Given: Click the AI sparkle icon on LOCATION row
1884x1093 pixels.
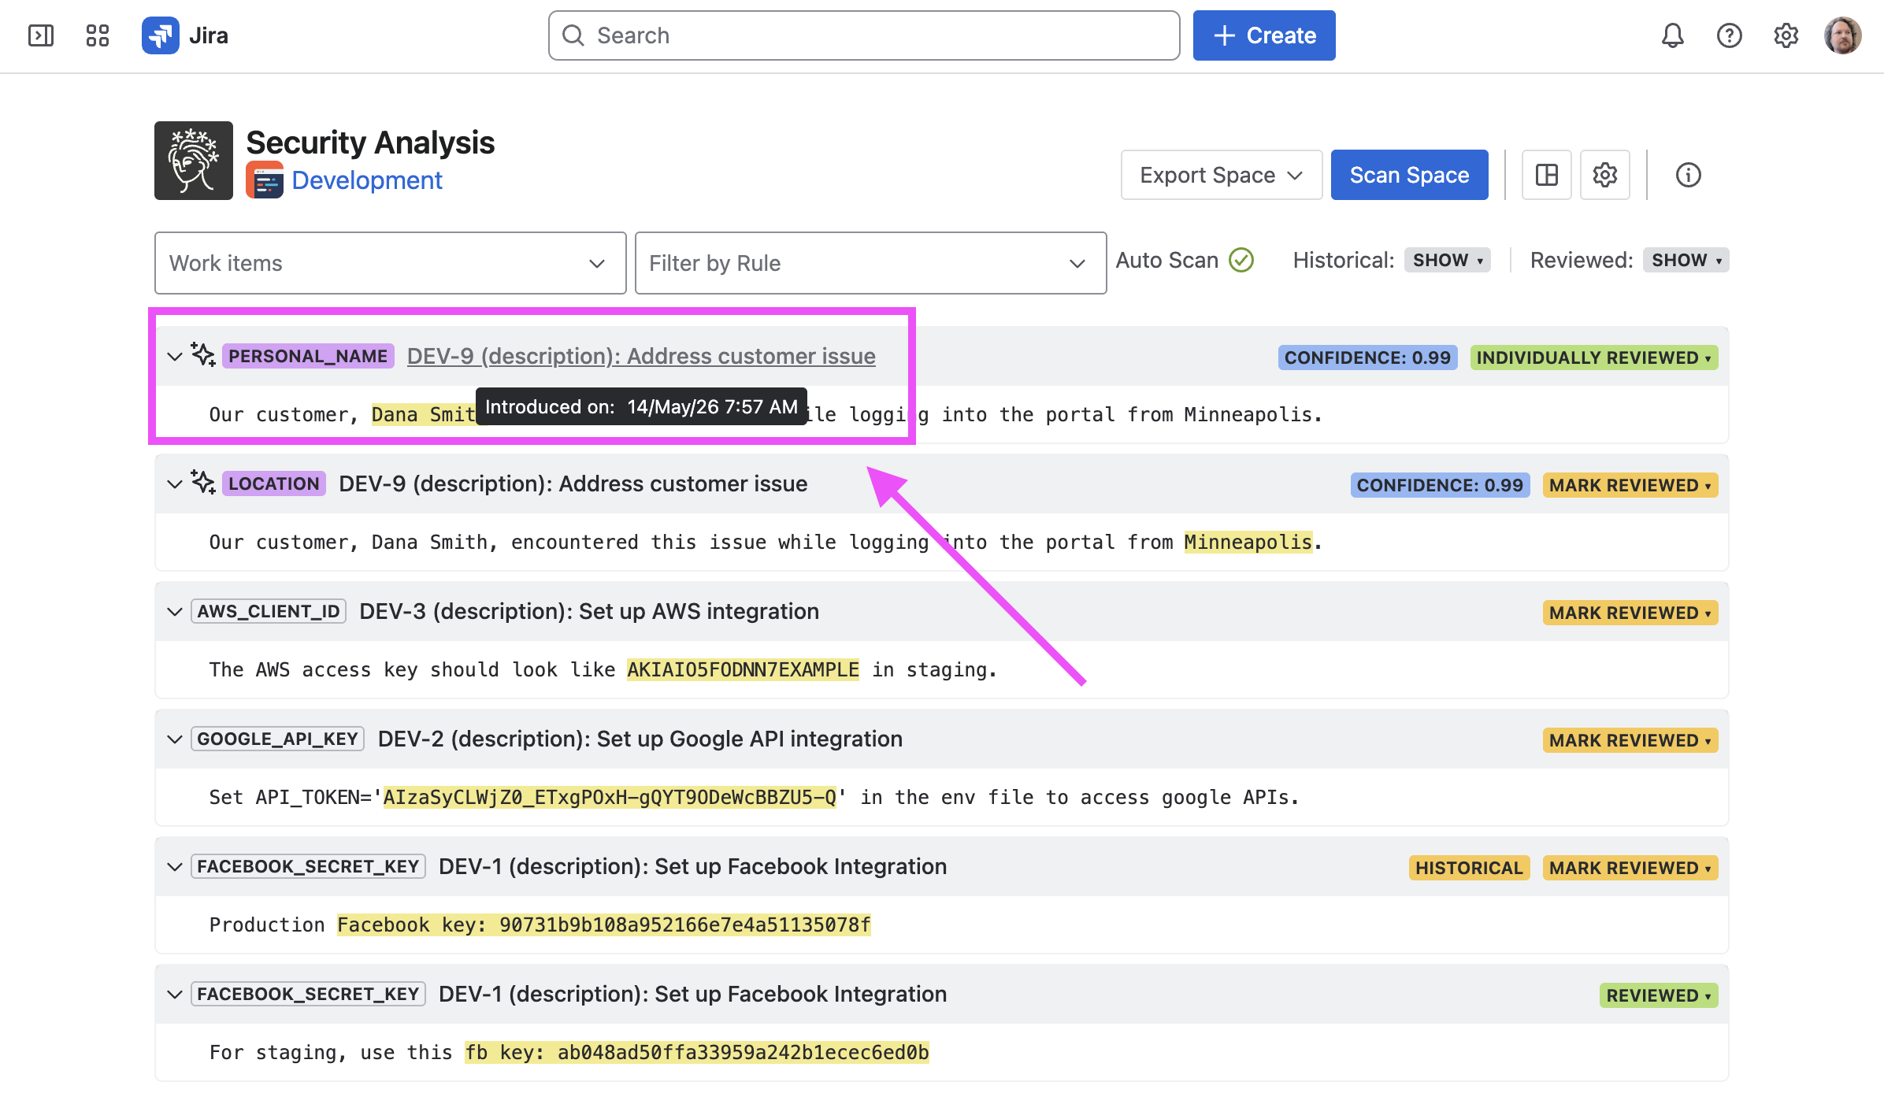Looking at the screenshot, I should (x=203, y=483).
